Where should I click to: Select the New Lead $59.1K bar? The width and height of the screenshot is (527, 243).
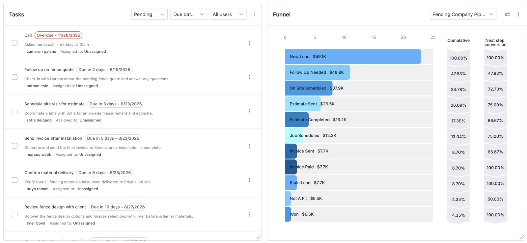(353, 57)
